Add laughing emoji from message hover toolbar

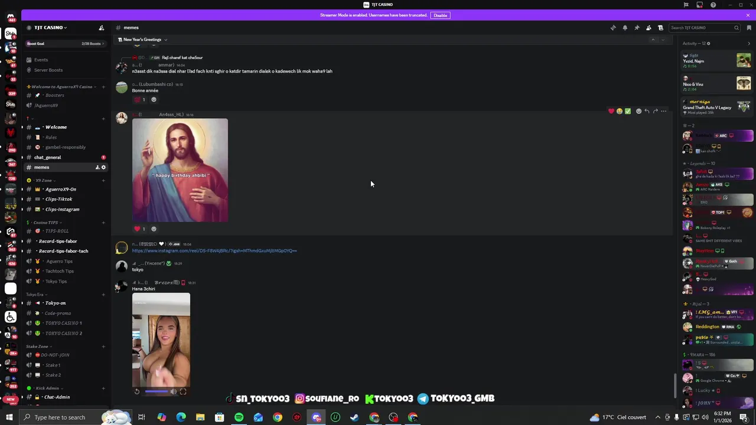click(x=620, y=111)
